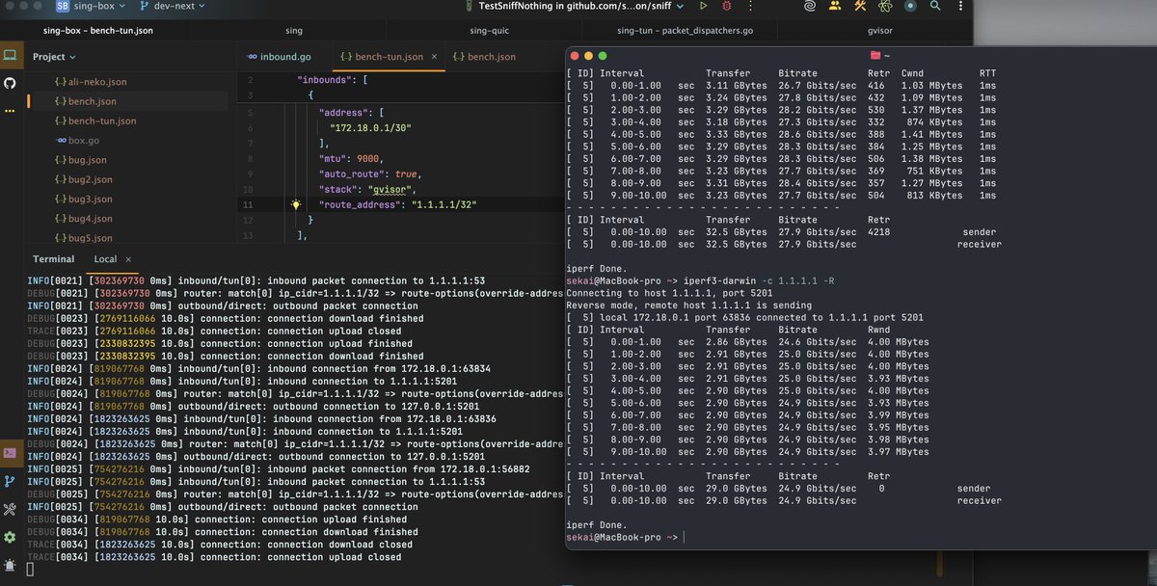
Task: Click line number 11 in gutter
Action: point(249,204)
